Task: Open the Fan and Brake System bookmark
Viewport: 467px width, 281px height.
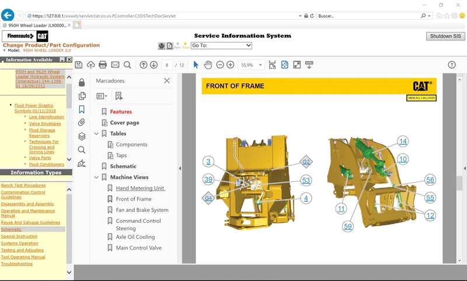Action: (142, 210)
